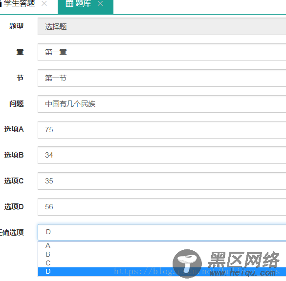Close the 学生答题 tab

point(44,3)
